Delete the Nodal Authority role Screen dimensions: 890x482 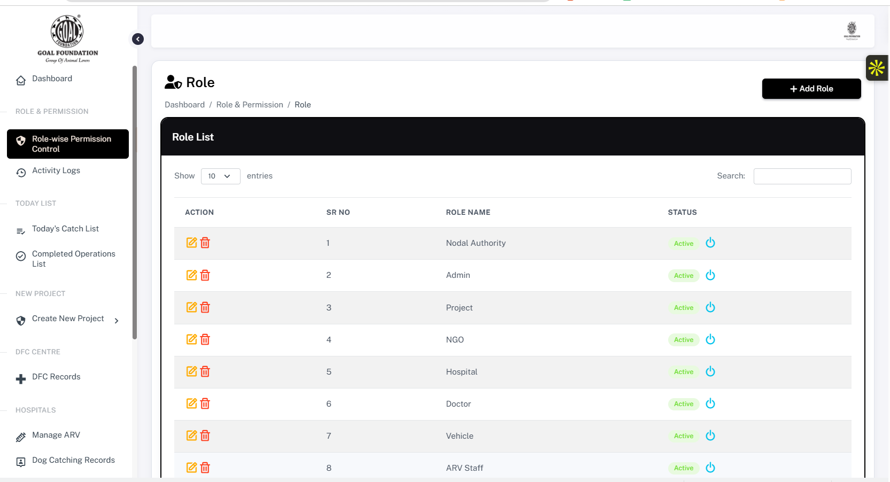point(205,243)
